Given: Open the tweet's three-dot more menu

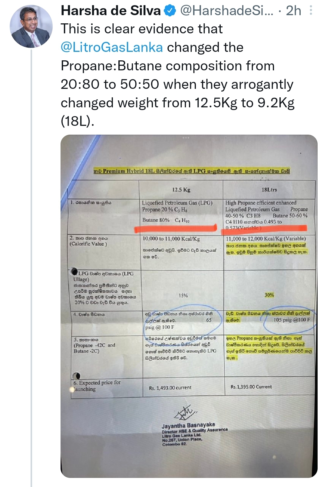Looking at the screenshot, I should (311, 11).
